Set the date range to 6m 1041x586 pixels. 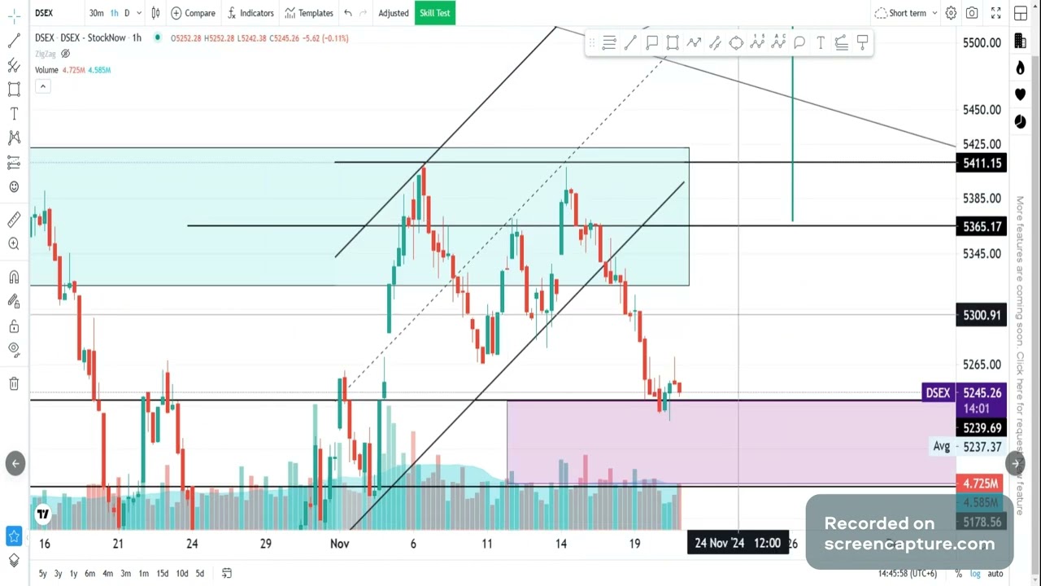(x=89, y=574)
